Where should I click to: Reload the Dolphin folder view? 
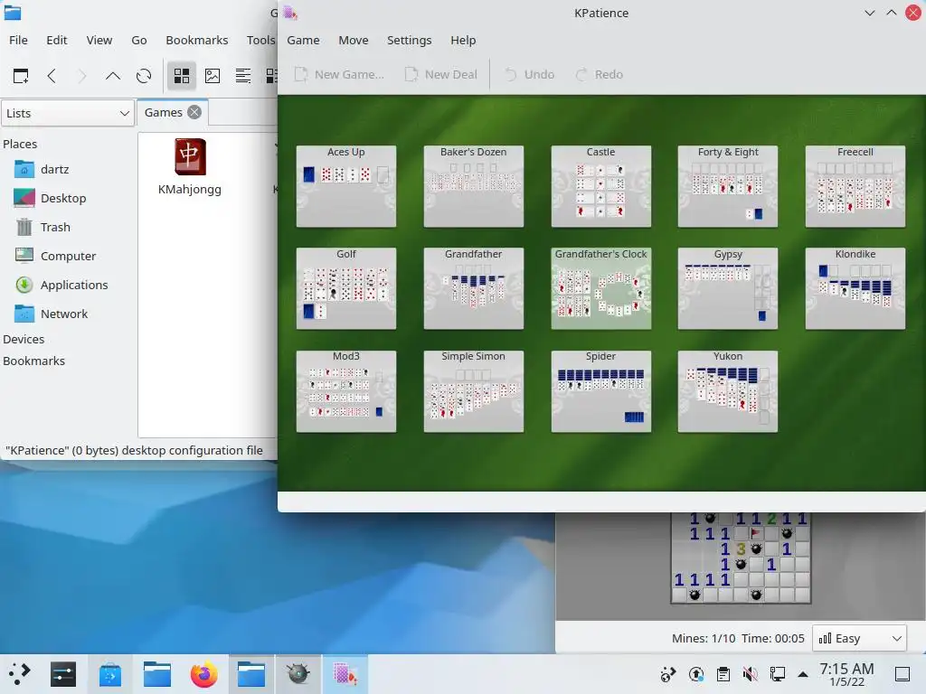point(144,76)
